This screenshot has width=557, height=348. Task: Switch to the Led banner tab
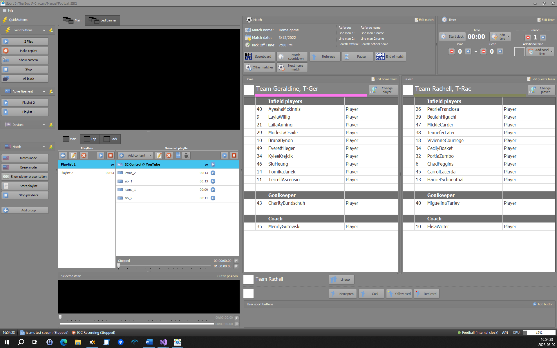[103, 20]
